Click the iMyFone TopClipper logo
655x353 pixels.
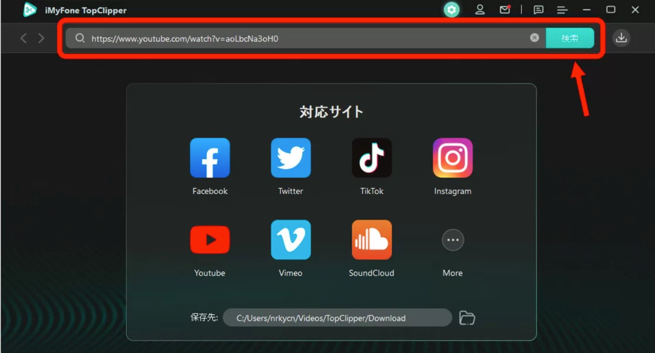point(30,10)
